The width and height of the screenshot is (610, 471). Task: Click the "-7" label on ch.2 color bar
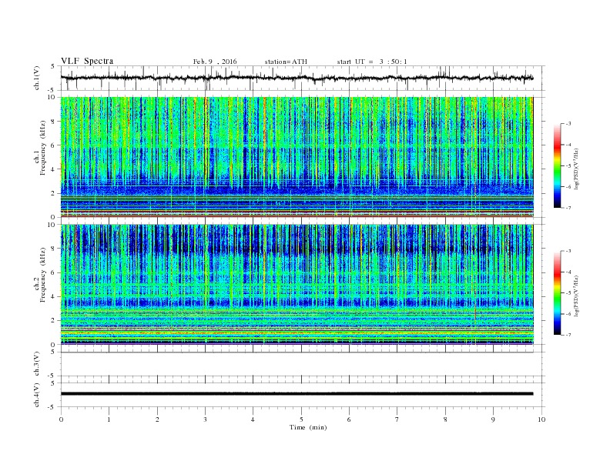568,335
